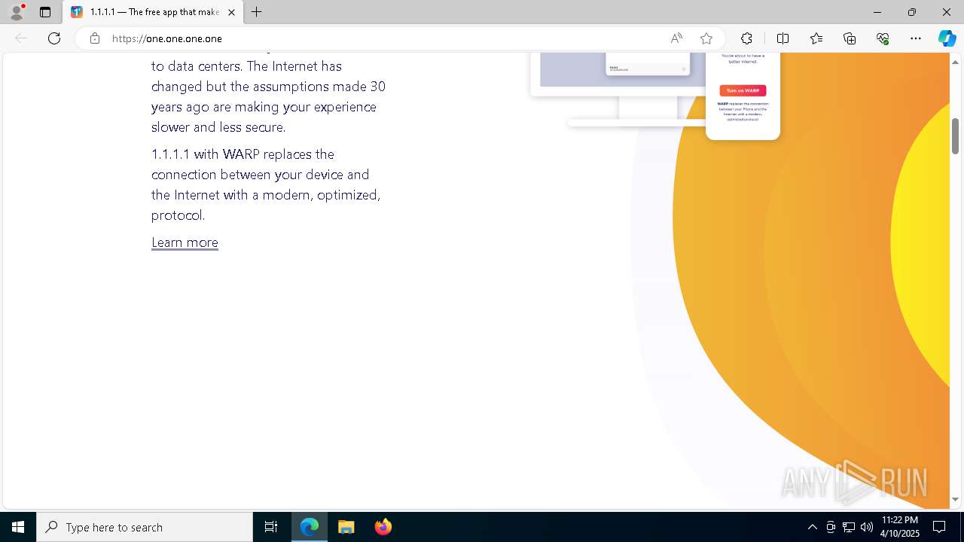The height and width of the screenshot is (542, 964).
Task: Close the 1.1.1.1 browser tab
Action: pos(231,12)
